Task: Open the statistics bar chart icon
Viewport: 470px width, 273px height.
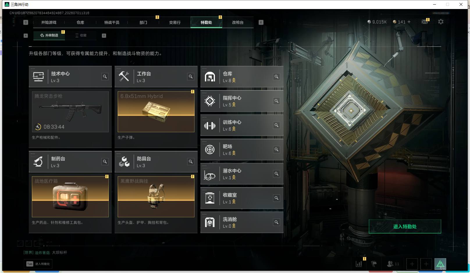Action: click(359, 264)
